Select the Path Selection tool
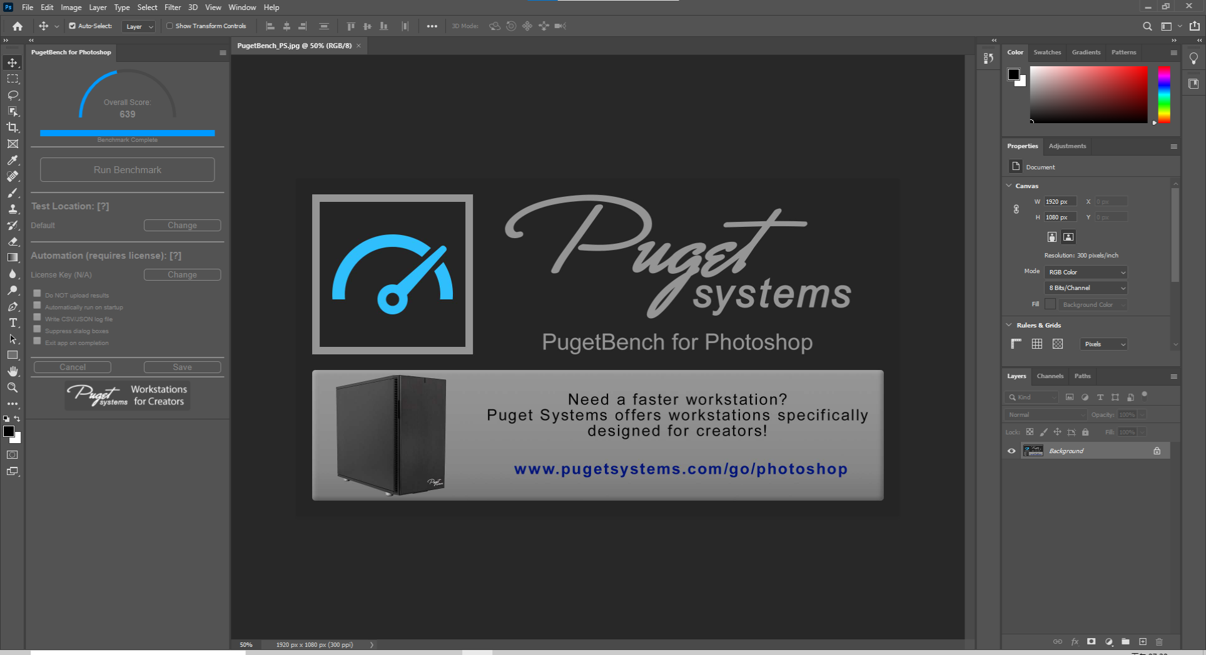The height and width of the screenshot is (655, 1206). point(13,339)
